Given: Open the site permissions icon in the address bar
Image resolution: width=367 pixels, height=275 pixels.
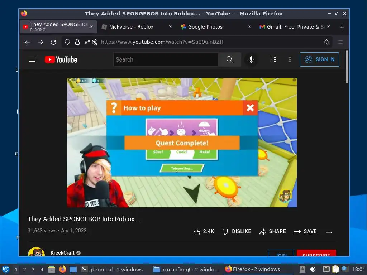Looking at the screenshot, I should [87, 42].
